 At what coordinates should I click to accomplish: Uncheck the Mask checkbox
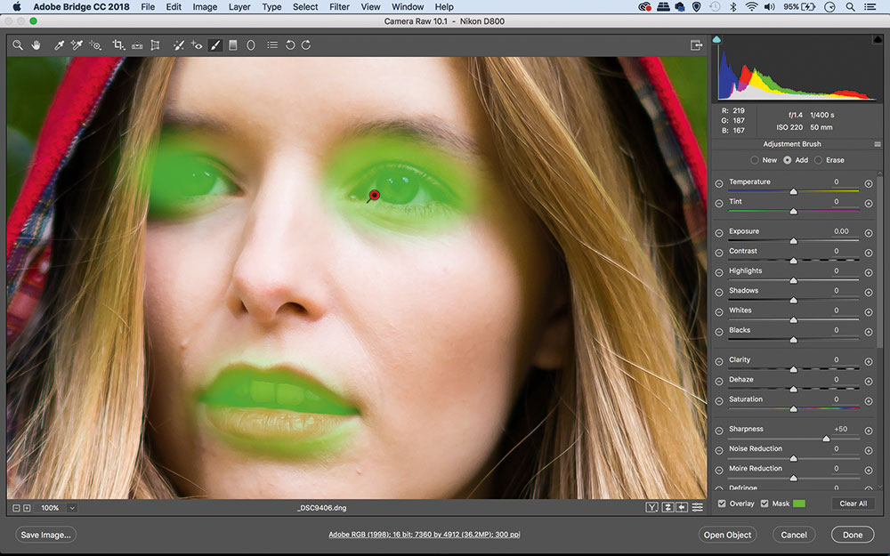[x=765, y=504]
